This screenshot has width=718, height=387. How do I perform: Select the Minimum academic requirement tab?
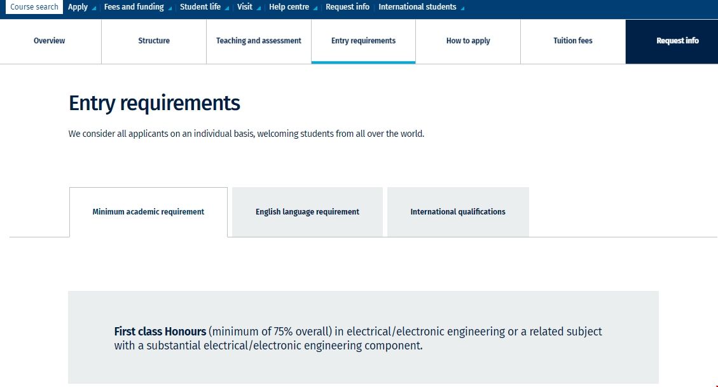(148, 212)
